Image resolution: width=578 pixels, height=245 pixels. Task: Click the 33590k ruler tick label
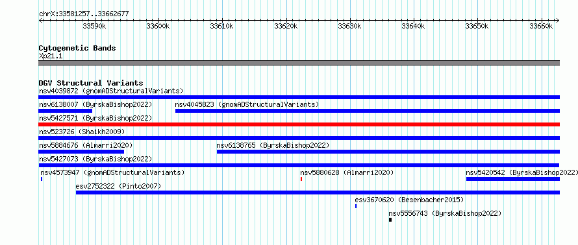pyautogui.click(x=94, y=26)
